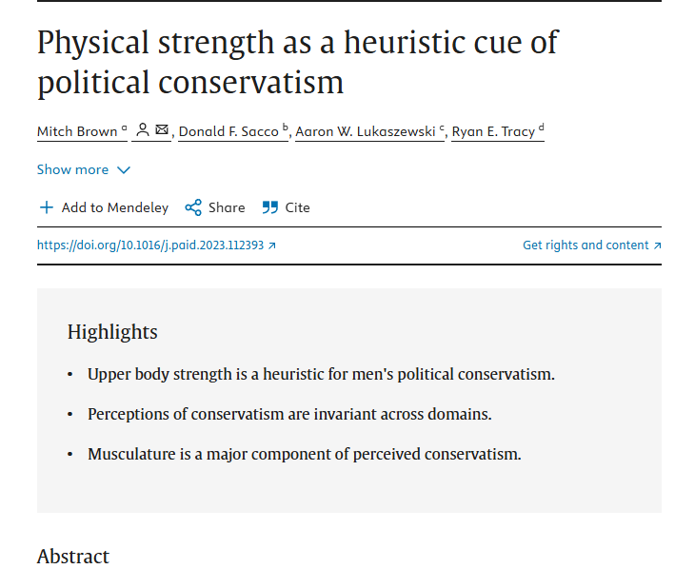Click the Cite button label
675x569 pixels.
click(x=297, y=207)
